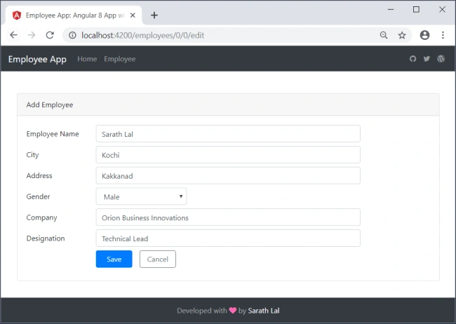Viewport: 456px width, 324px height.
Task: Click the Designation label
Action: [46, 238]
